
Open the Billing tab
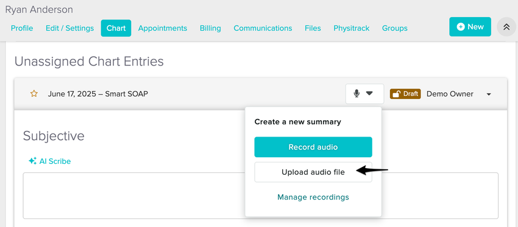tap(210, 29)
